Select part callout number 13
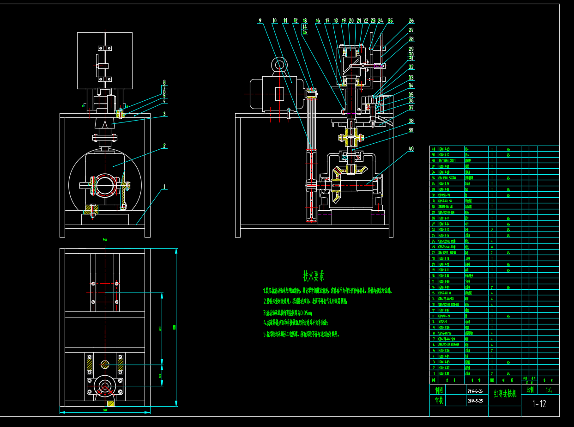 point(304,21)
